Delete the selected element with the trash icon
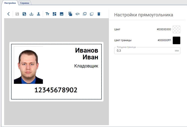Screen dimensions: 187x127 point(99,14)
